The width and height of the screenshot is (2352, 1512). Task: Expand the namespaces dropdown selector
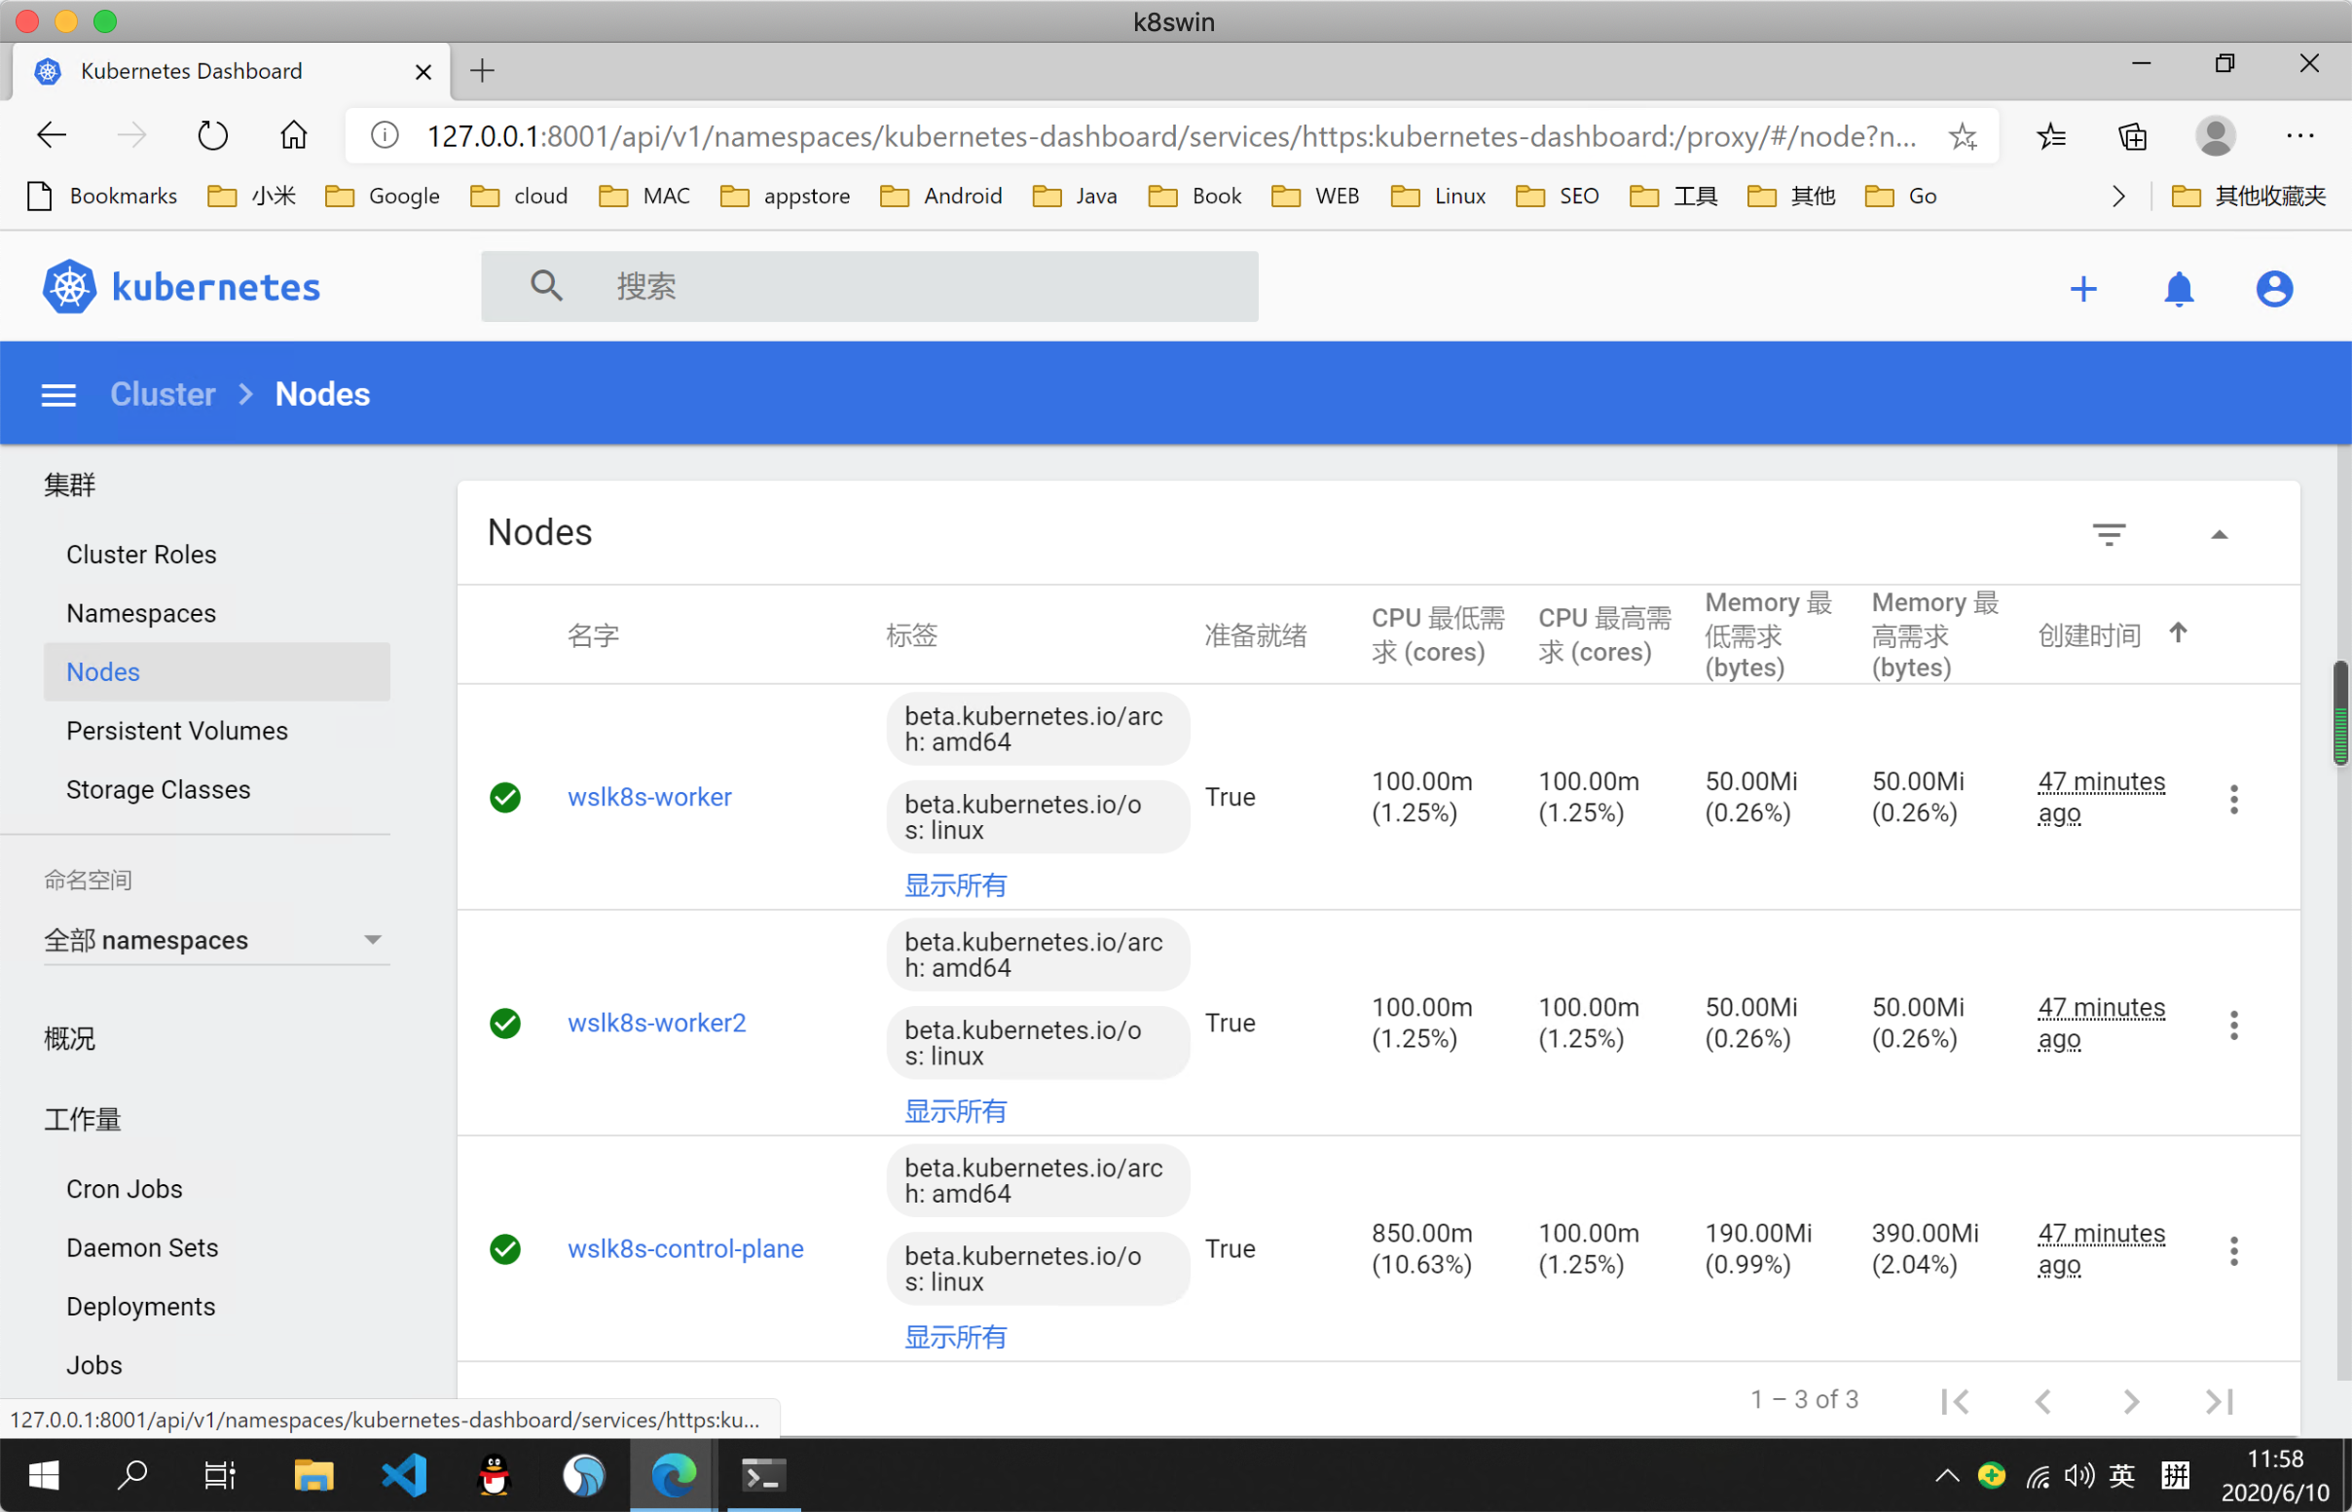click(x=216, y=940)
